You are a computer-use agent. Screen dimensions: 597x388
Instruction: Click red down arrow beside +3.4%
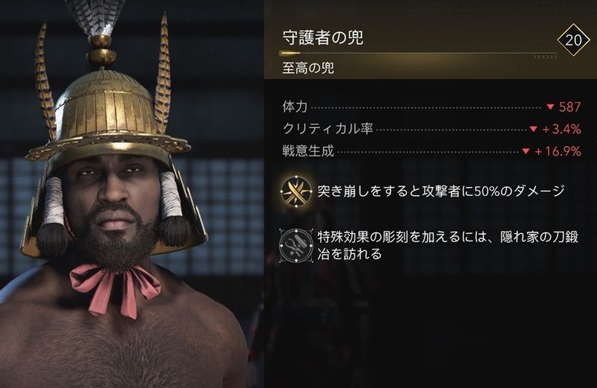click(533, 129)
